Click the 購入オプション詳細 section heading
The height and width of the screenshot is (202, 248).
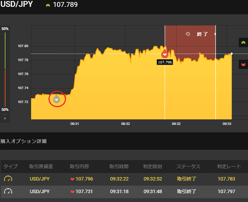[23, 141]
